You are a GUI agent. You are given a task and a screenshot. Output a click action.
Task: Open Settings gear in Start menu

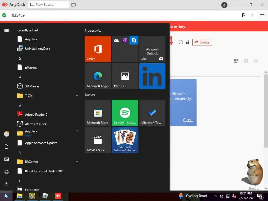pyautogui.click(x=7, y=172)
